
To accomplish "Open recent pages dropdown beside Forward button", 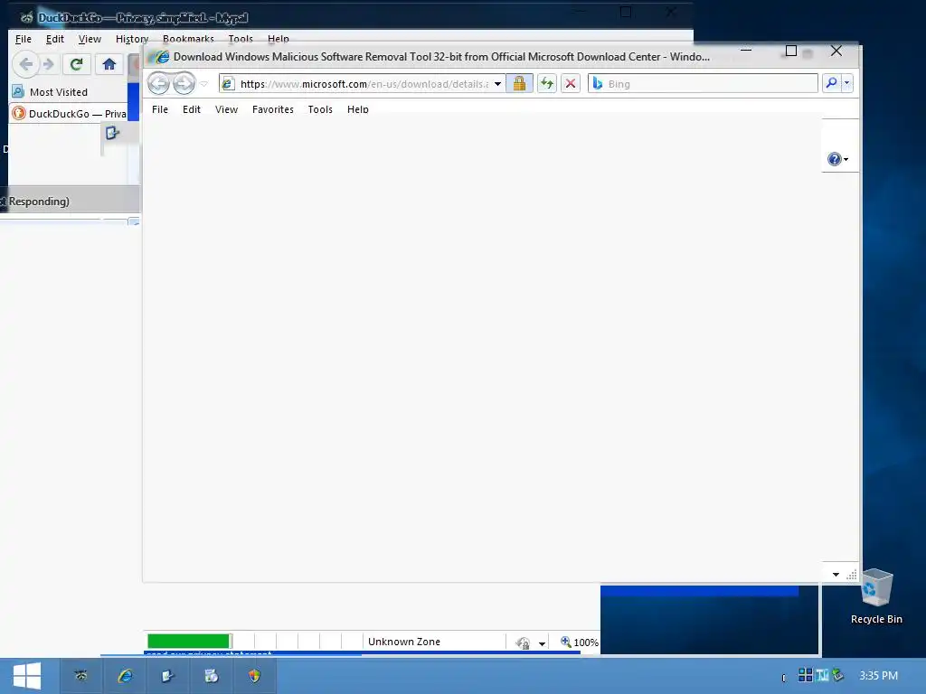I will click(203, 84).
